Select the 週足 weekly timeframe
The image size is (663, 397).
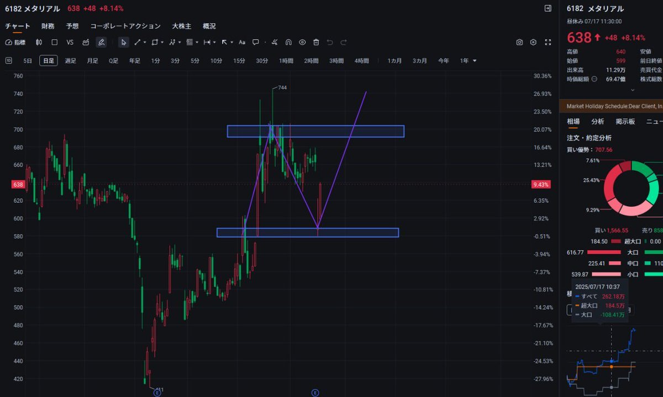click(x=70, y=60)
